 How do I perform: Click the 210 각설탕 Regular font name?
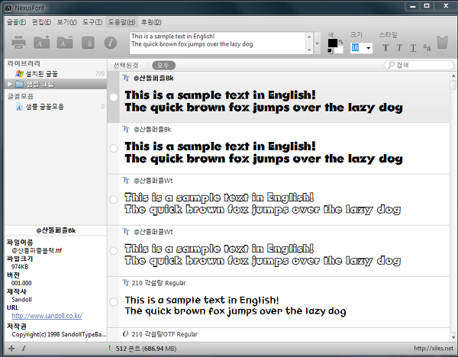tap(159, 283)
